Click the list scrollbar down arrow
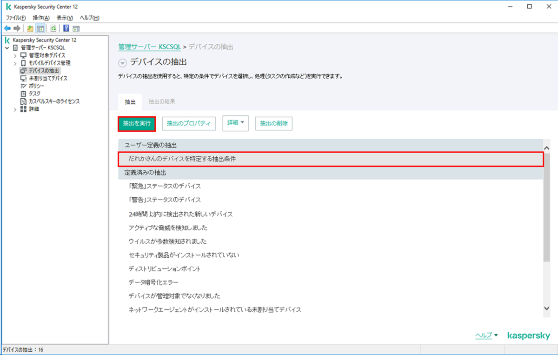Screen dimensions: 558x355 tap(547, 308)
